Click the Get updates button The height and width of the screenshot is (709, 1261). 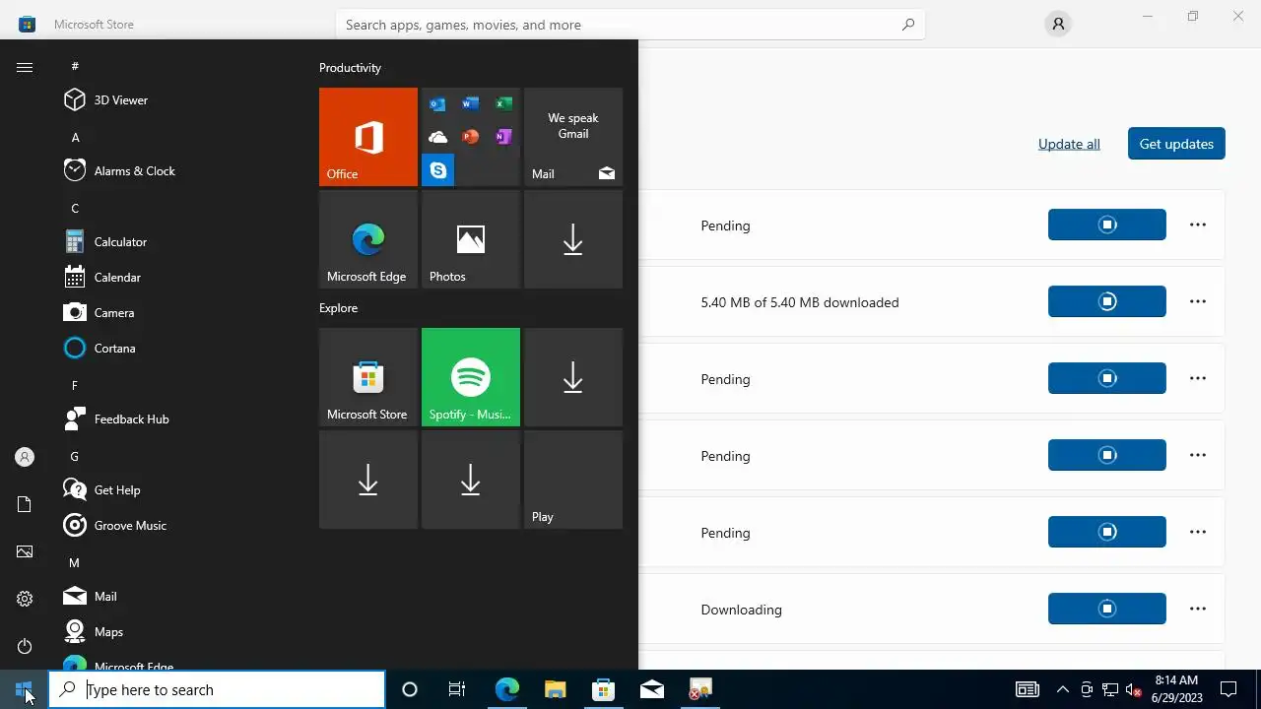tap(1176, 144)
